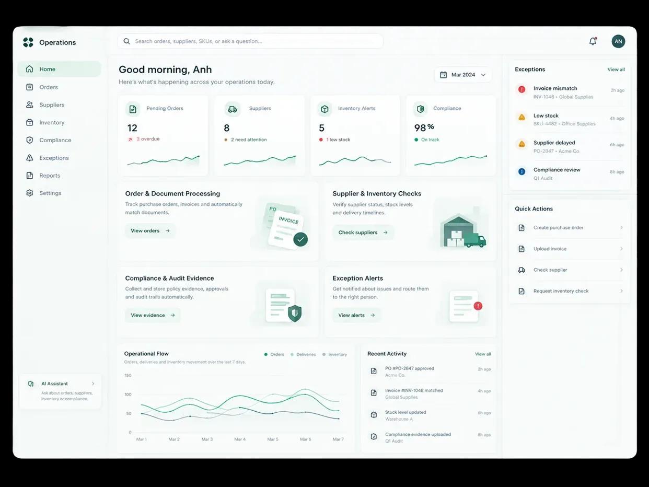
Task: Toggle the Orders legend in Operational Flow
Action: (274, 354)
